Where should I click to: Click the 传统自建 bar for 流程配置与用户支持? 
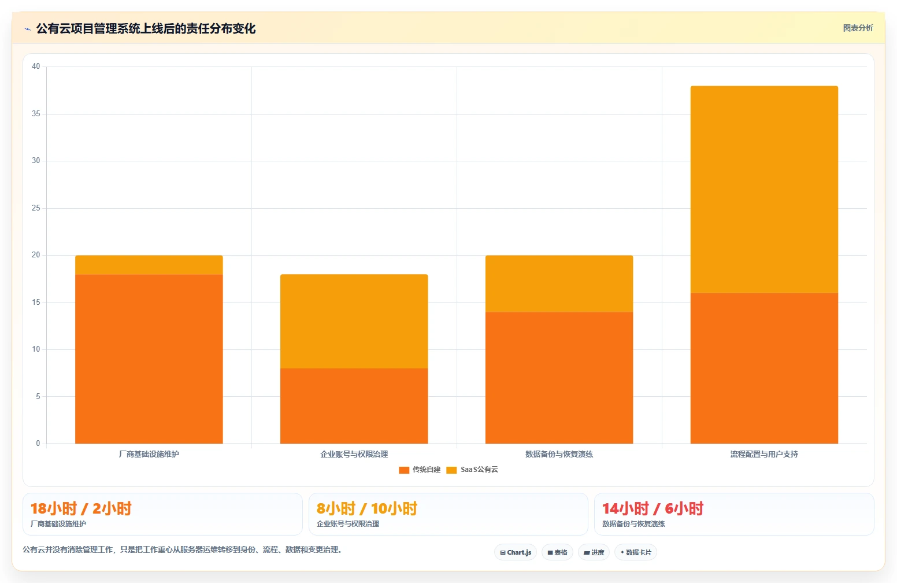pyautogui.click(x=764, y=368)
